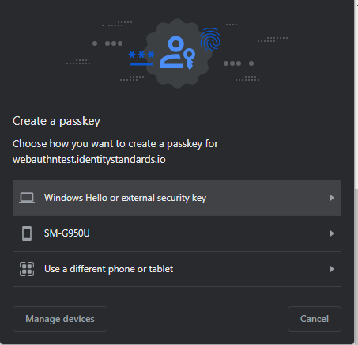Viewport: 358px width, 345px height.
Task: Click the QR code icon for different phone
Action: point(27,269)
